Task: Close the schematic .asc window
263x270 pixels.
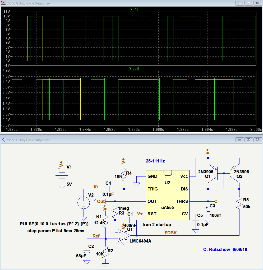Action: point(257,140)
